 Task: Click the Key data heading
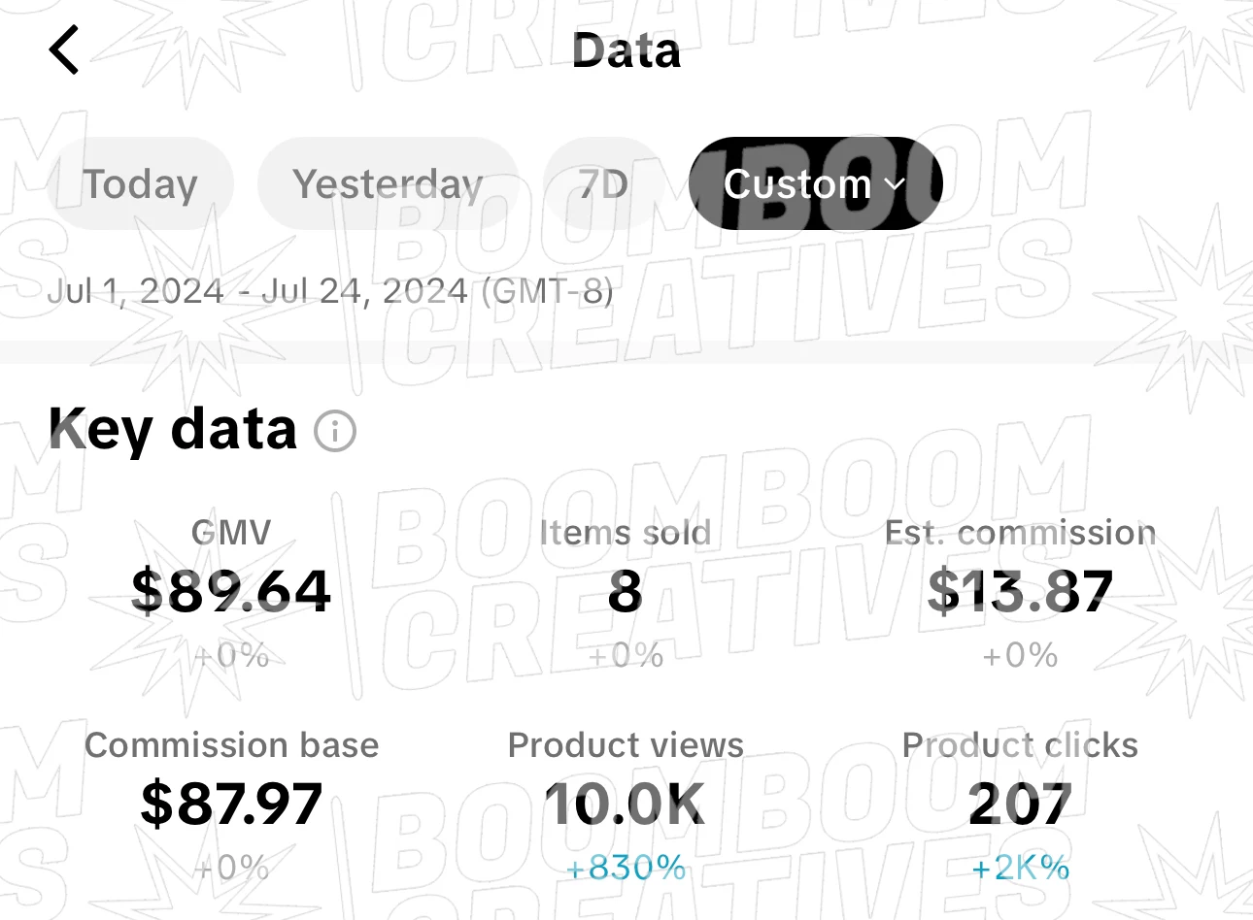pos(172,429)
